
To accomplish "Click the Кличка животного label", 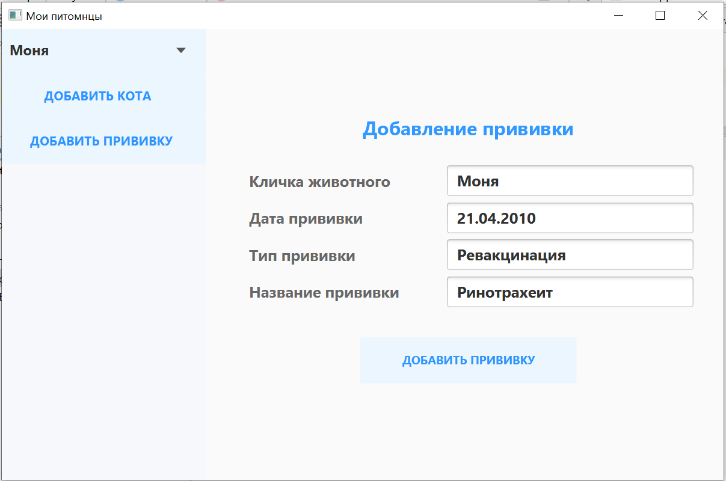I will pos(320,182).
